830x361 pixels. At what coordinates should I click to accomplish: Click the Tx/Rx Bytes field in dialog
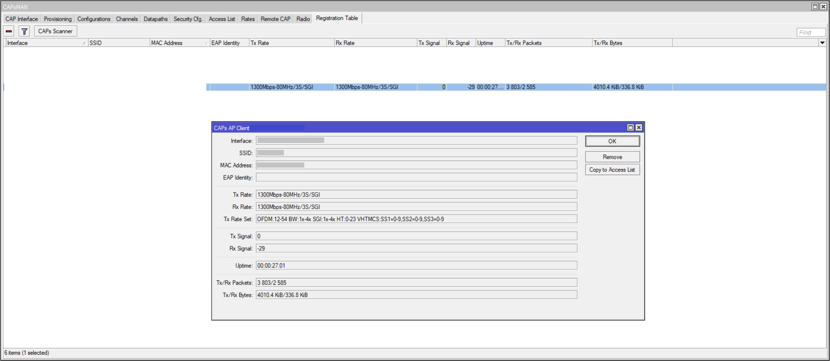coord(417,295)
